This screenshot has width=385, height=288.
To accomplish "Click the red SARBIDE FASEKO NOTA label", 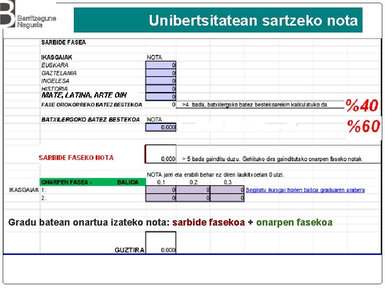I will tap(76, 158).
